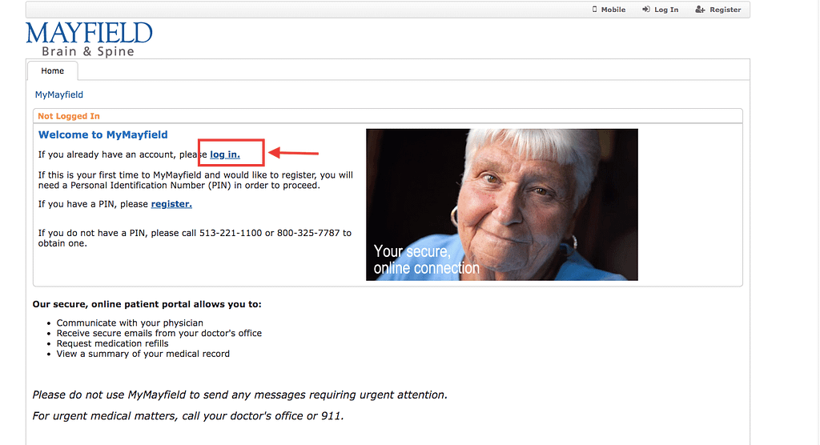Switch to the Home tab
The width and height of the screenshot is (820, 445).
[x=52, y=70]
